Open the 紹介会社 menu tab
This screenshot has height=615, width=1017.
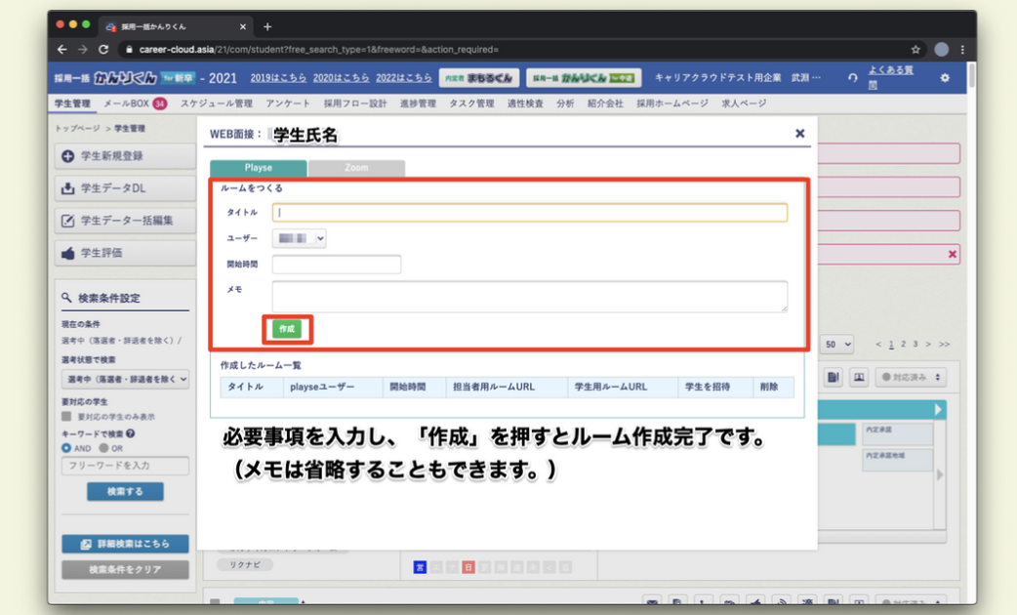click(x=605, y=103)
